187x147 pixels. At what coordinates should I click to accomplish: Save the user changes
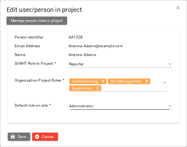tap(19, 137)
